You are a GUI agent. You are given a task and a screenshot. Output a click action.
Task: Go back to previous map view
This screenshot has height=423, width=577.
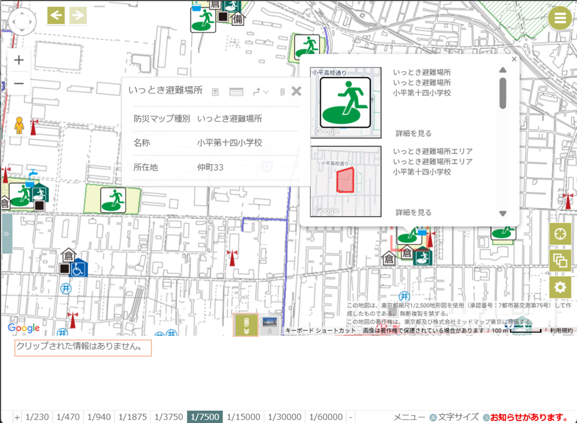click(56, 15)
